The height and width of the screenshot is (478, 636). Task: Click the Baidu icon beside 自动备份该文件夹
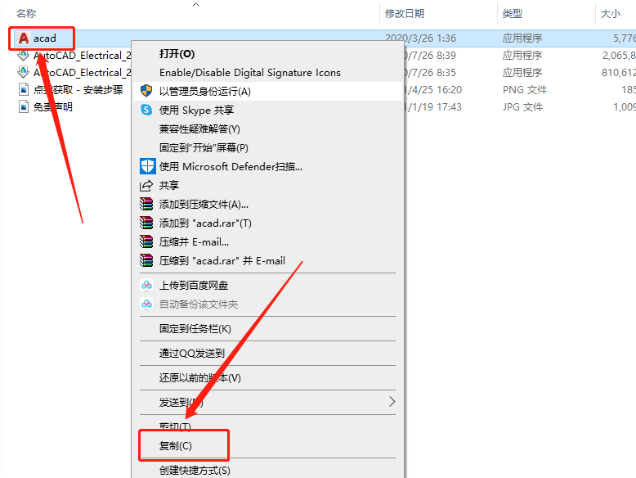coord(146,304)
